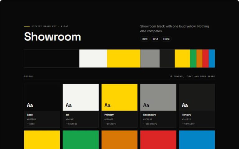This screenshot has width=239, height=149.
Task: Select the dark charcoal segment in the palette strip
Action: pyautogui.click(x=167, y=58)
